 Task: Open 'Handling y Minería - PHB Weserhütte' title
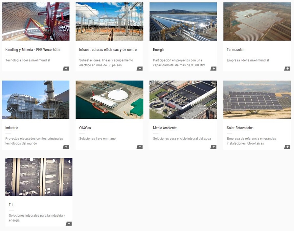[33, 50]
